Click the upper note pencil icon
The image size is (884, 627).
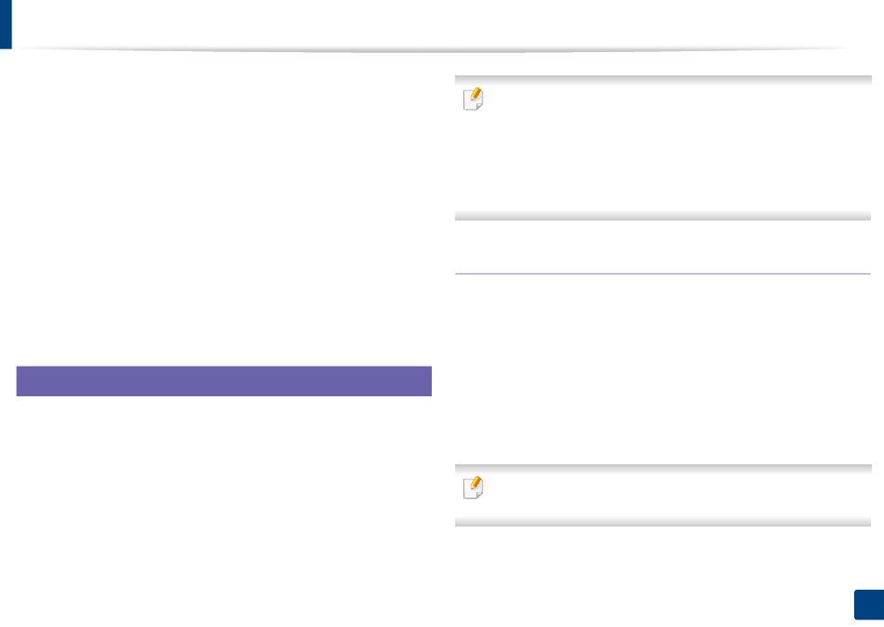tap(473, 100)
